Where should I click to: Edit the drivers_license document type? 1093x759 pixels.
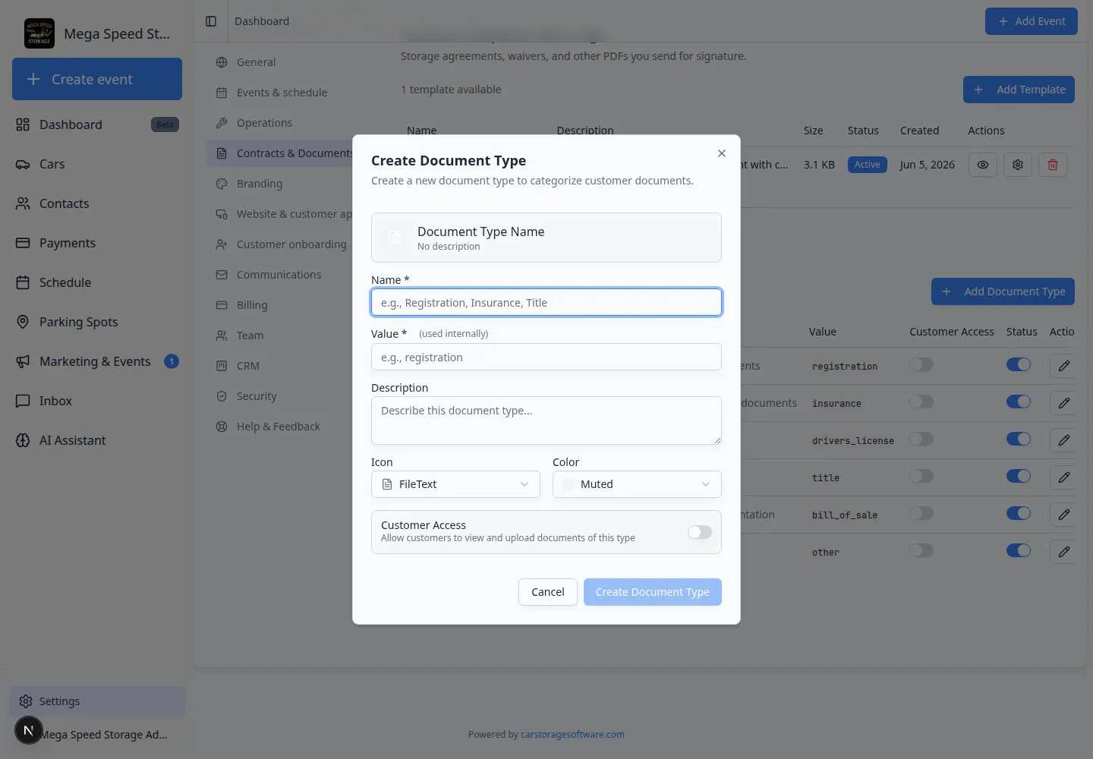tap(1064, 440)
